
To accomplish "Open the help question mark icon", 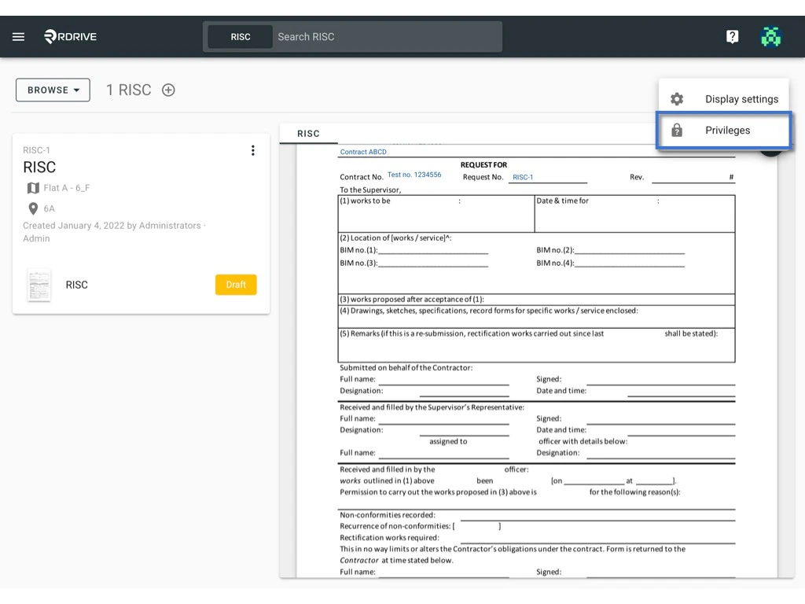I will click(x=732, y=36).
